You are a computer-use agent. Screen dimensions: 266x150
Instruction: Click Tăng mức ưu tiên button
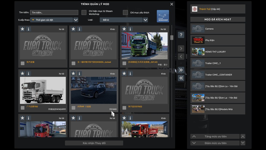[215, 136]
